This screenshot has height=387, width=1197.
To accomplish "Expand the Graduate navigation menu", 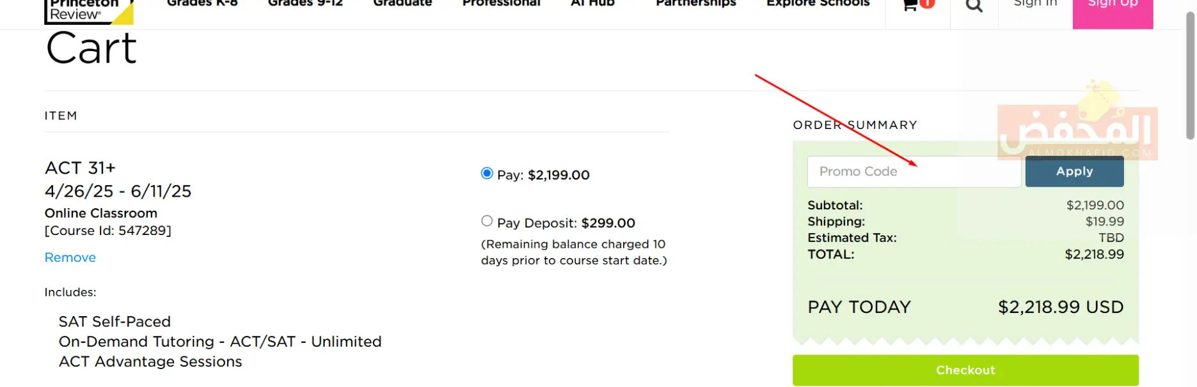I will pos(402,4).
